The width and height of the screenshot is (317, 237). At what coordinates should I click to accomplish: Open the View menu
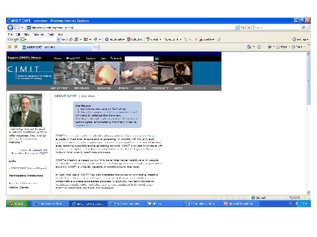[26, 35]
